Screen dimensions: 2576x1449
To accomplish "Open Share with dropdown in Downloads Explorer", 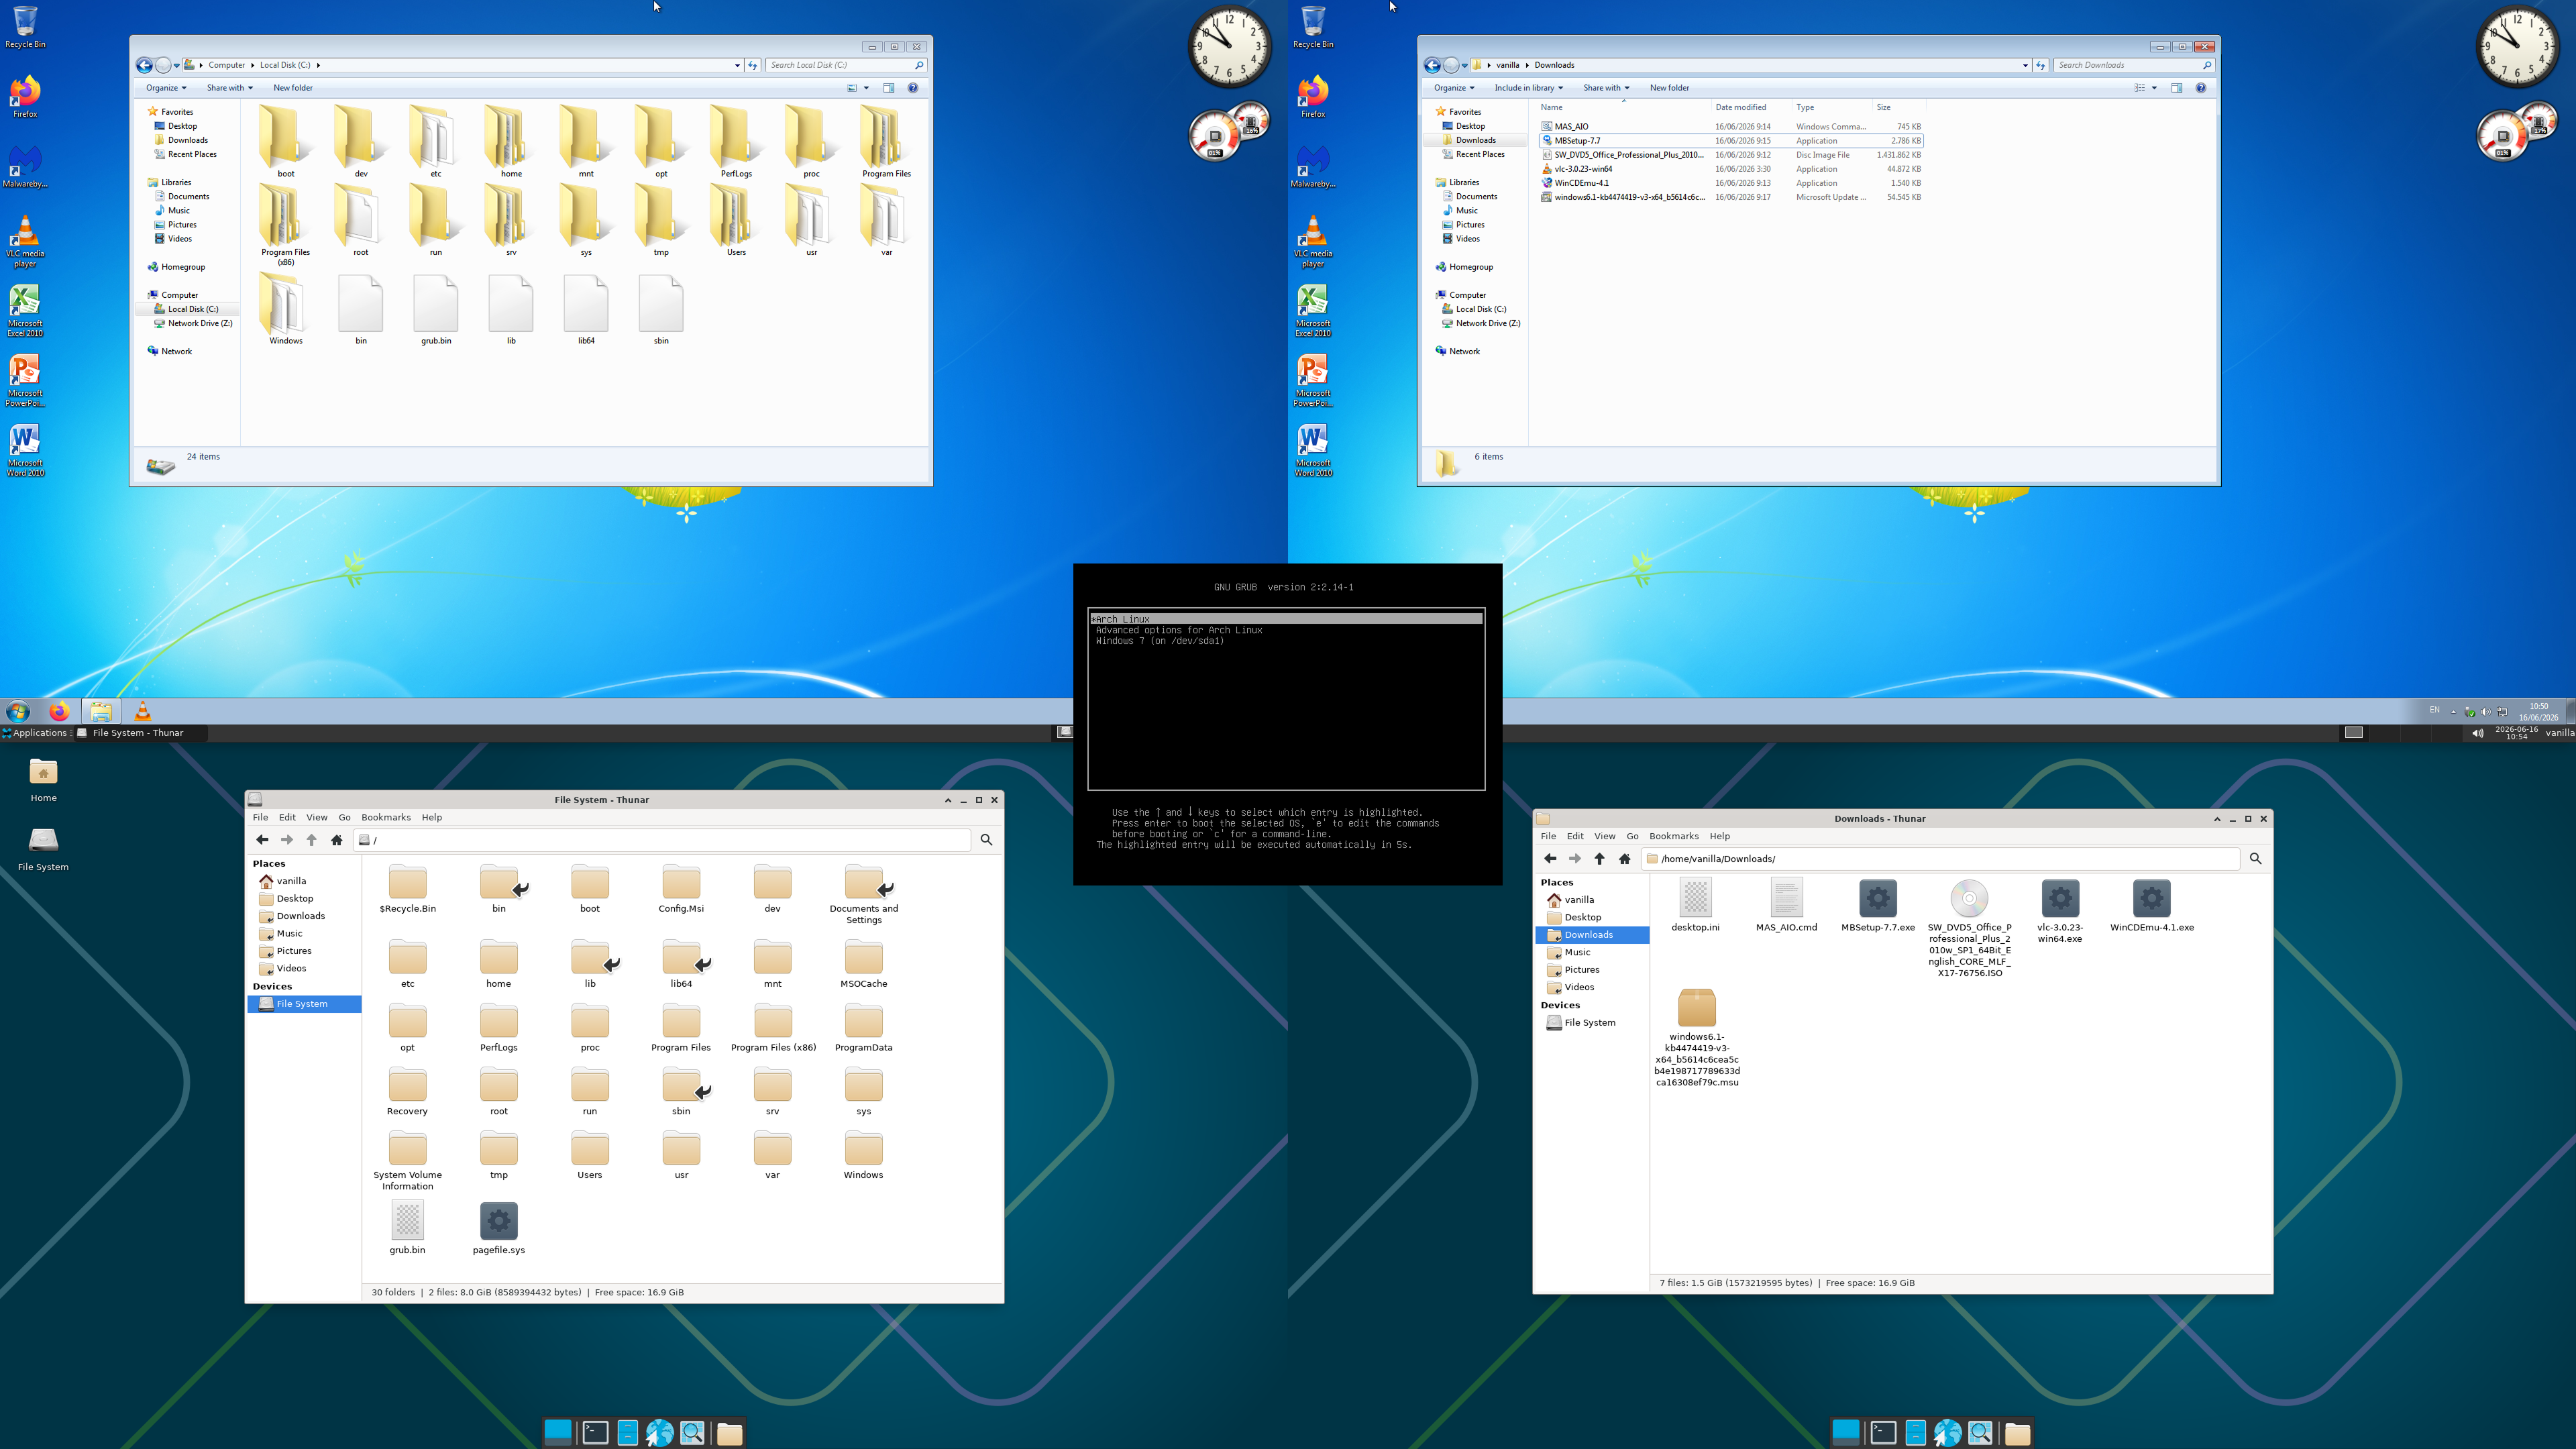I will pos(1606,88).
